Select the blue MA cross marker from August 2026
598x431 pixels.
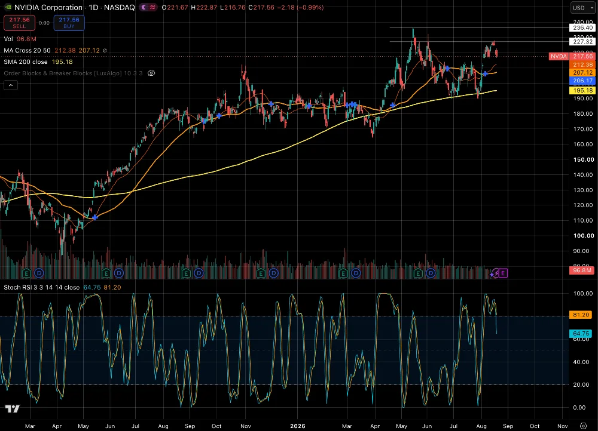(486, 73)
